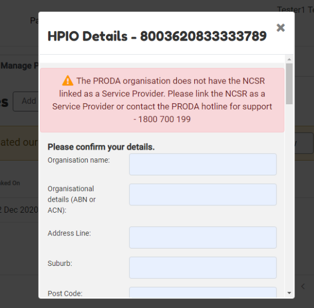The width and height of the screenshot is (314, 308).
Task: Click the dialog scrollbar down arrow
Action: tap(289, 293)
